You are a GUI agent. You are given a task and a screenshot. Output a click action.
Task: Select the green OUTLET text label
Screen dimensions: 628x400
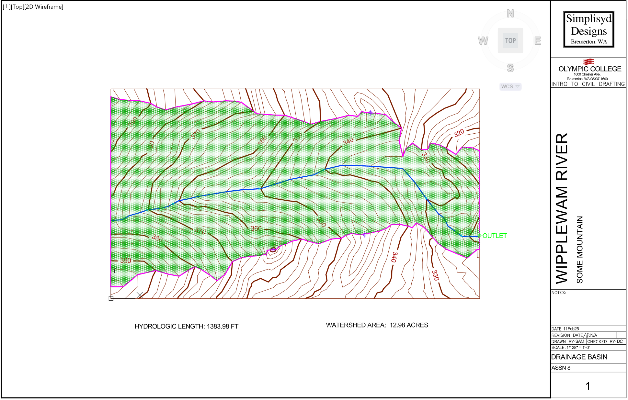494,236
